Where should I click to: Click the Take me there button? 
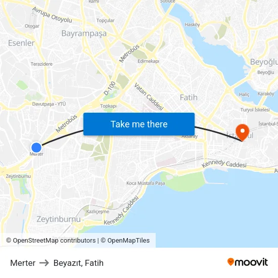[139, 124]
